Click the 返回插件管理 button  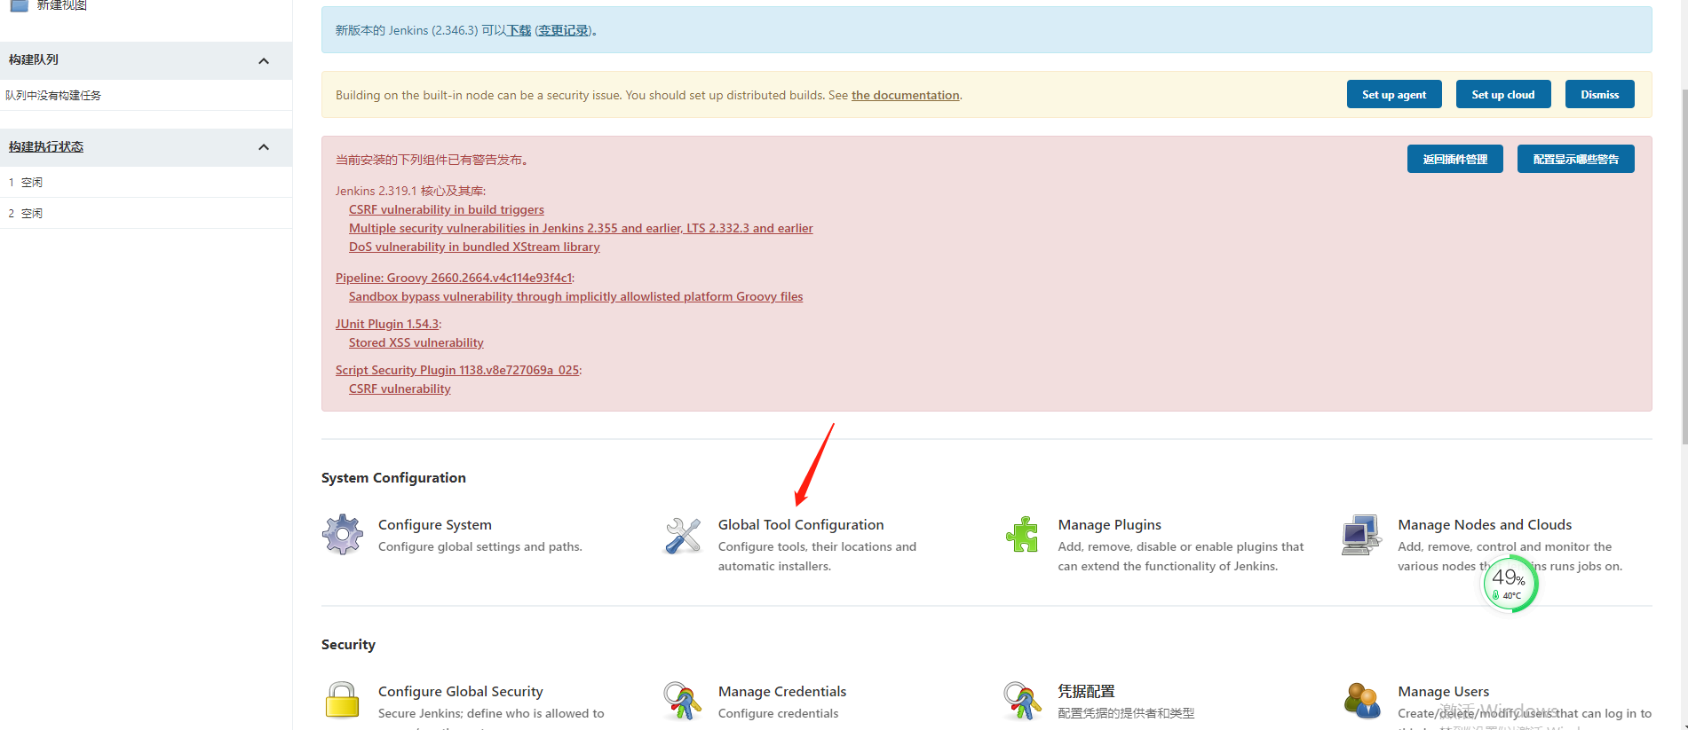tap(1454, 160)
